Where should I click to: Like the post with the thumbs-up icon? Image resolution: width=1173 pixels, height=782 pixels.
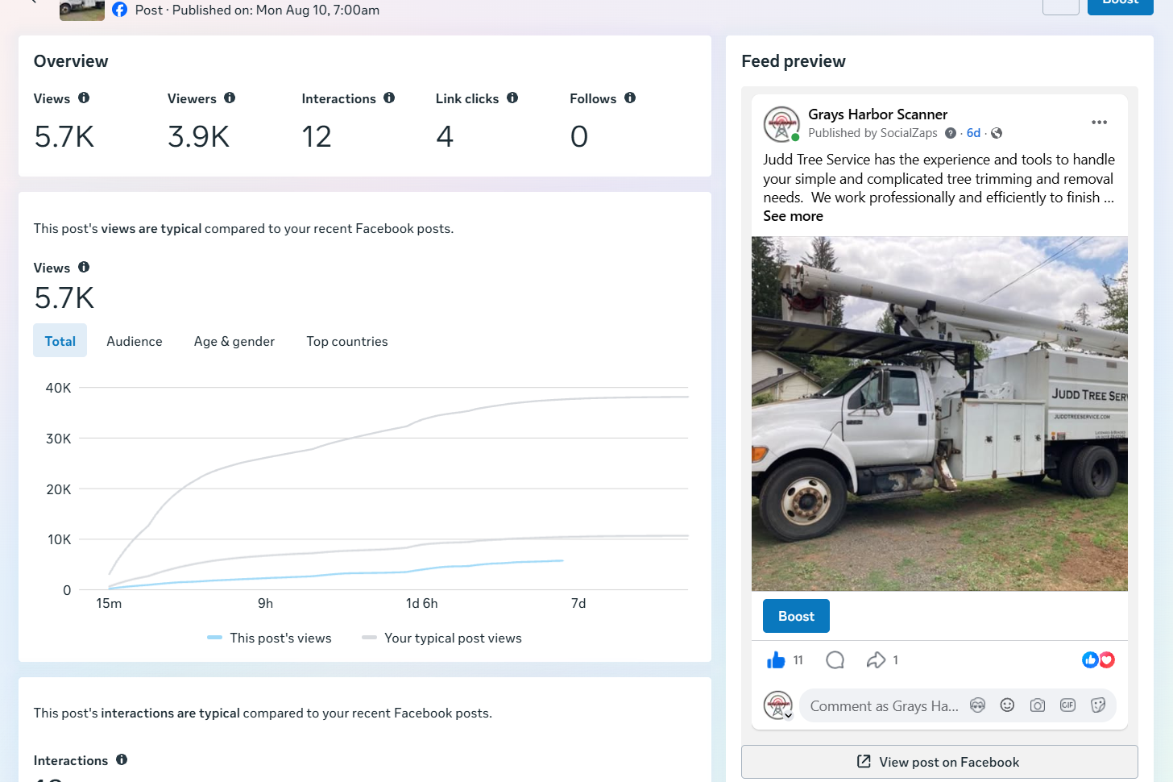pyautogui.click(x=776, y=660)
